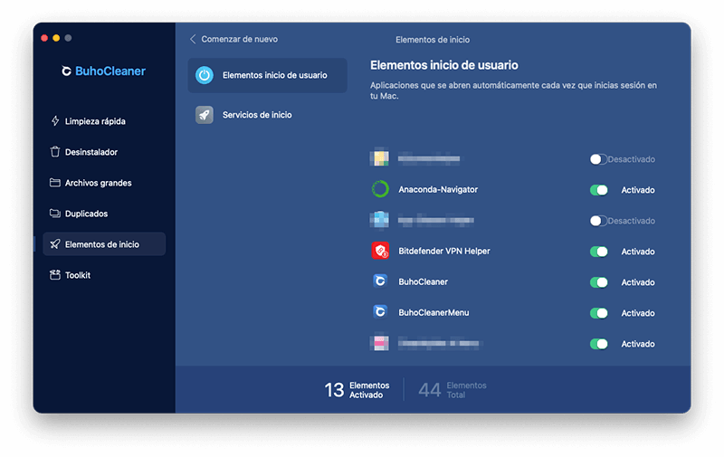The width and height of the screenshot is (724, 457).
Task: Click the Duplicados stacked folders icon
Action: (x=55, y=214)
